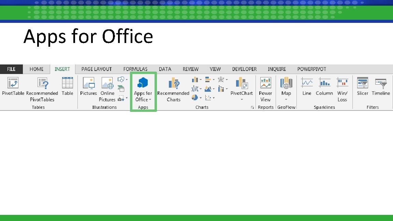Open the Bar chart dropdown arrow
Screen dimensions: 393x221
tap(214, 80)
